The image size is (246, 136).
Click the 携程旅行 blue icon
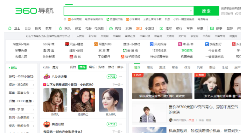pyautogui.click(x=207, y=44)
